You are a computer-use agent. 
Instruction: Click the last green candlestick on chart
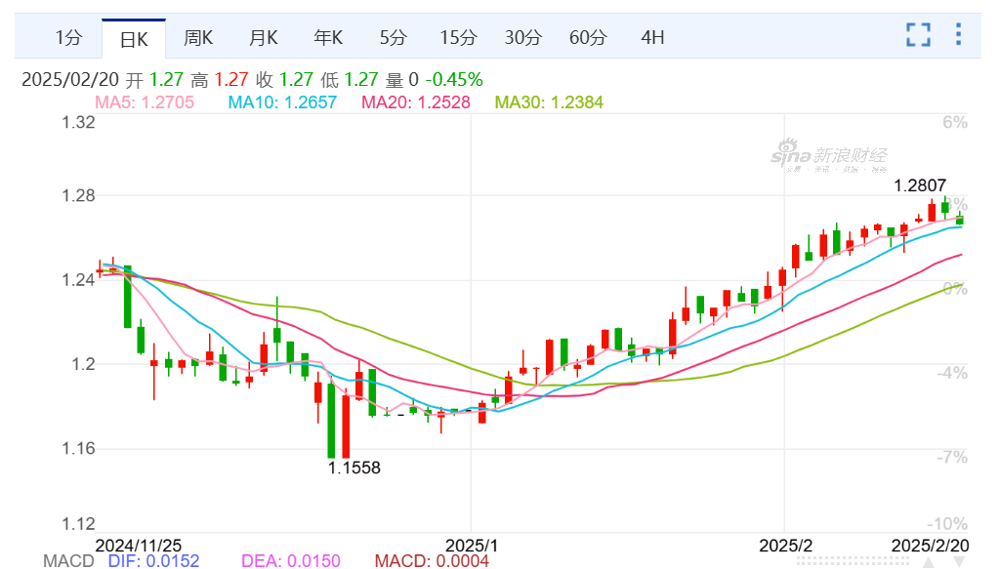point(959,220)
